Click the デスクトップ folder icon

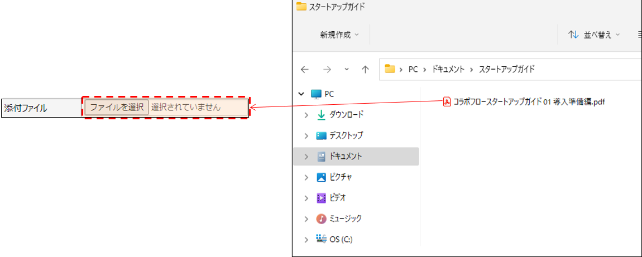[x=322, y=135]
